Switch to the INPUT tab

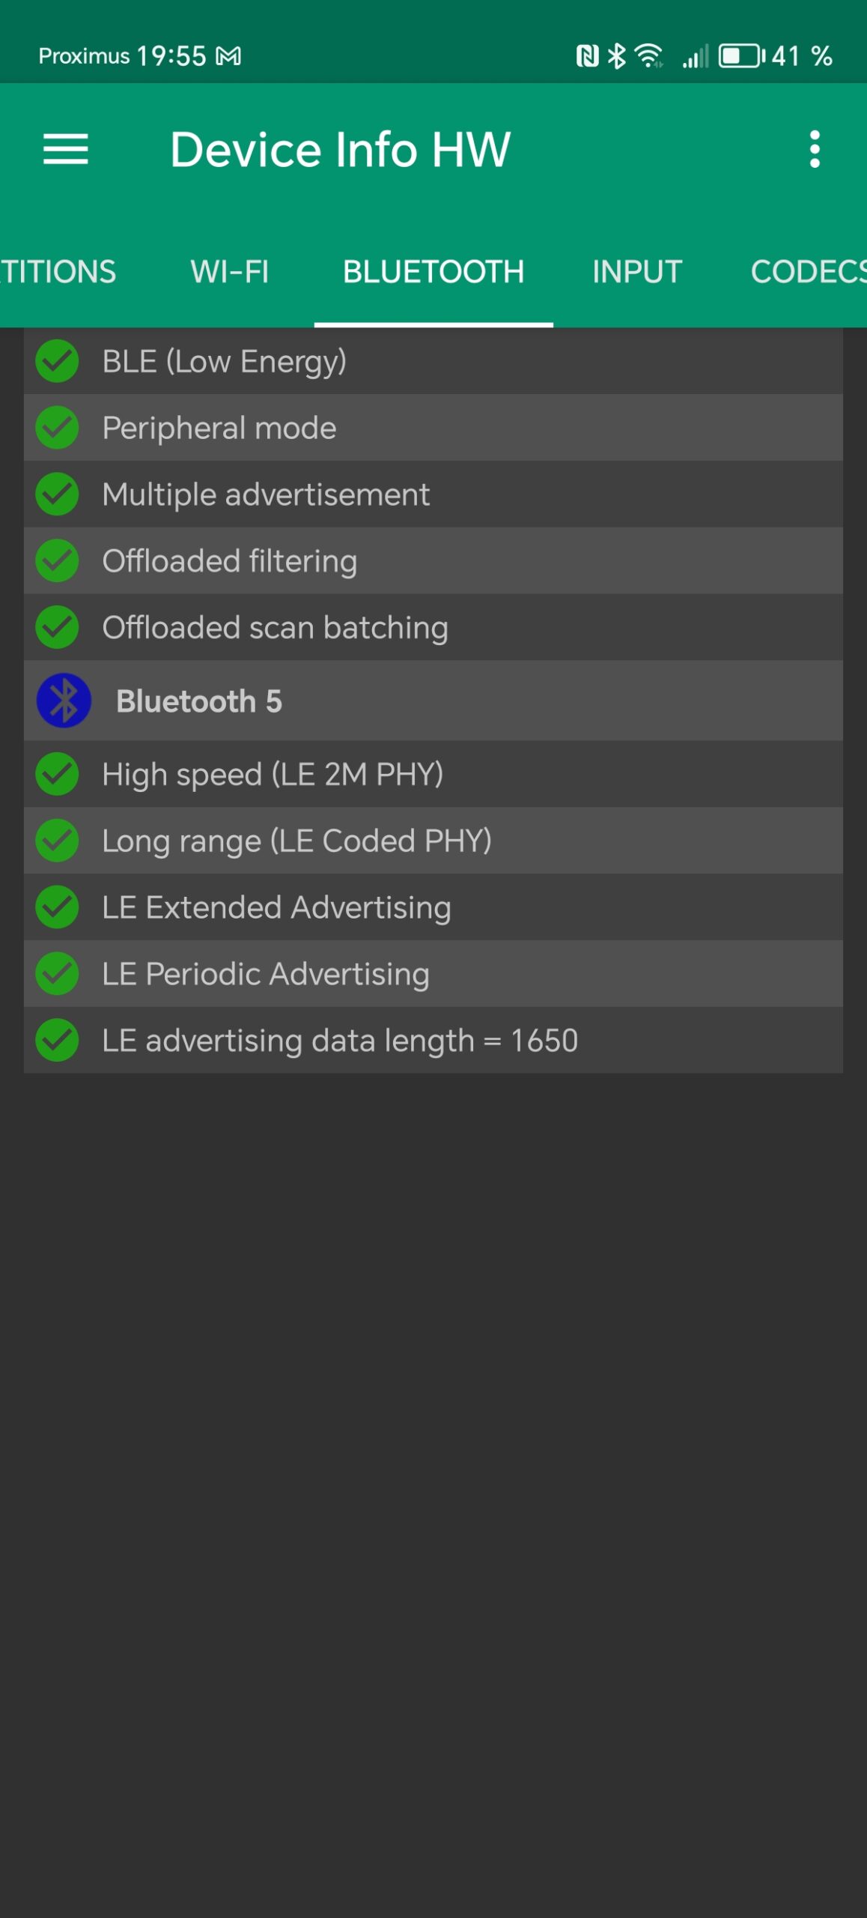[637, 271]
